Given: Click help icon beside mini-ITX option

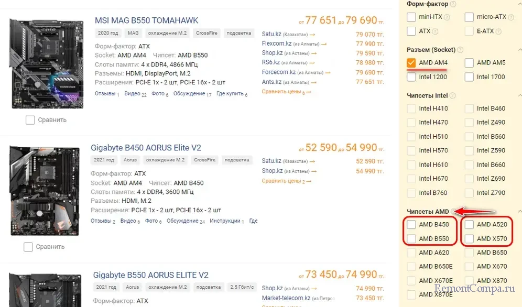Looking at the screenshot, I should tap(448, 17).
